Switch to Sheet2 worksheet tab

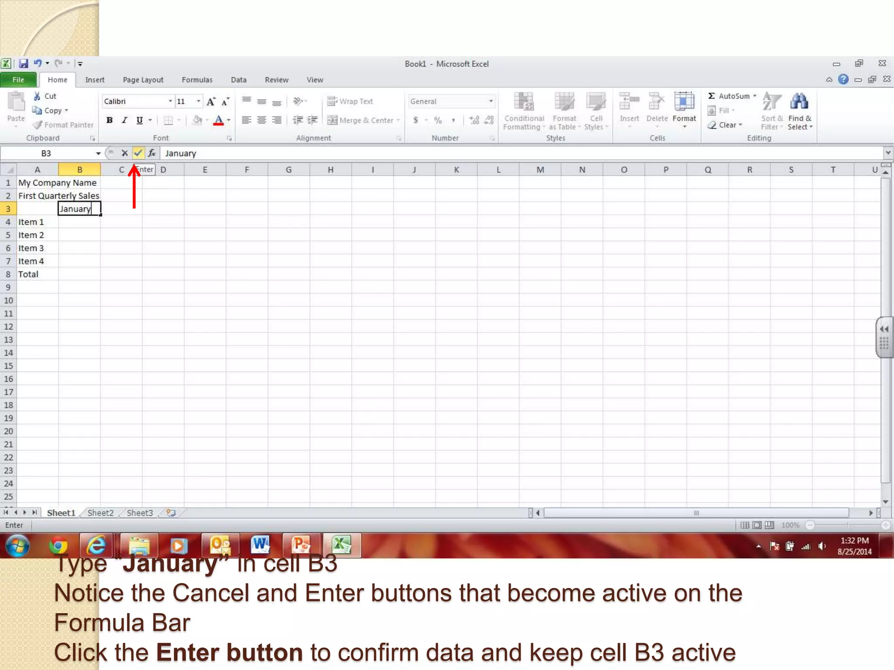click(100, 513)
